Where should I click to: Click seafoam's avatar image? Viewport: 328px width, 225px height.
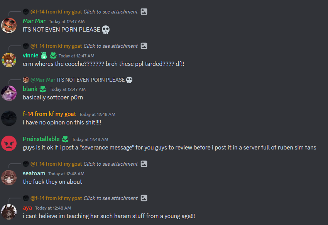point(9,178)
